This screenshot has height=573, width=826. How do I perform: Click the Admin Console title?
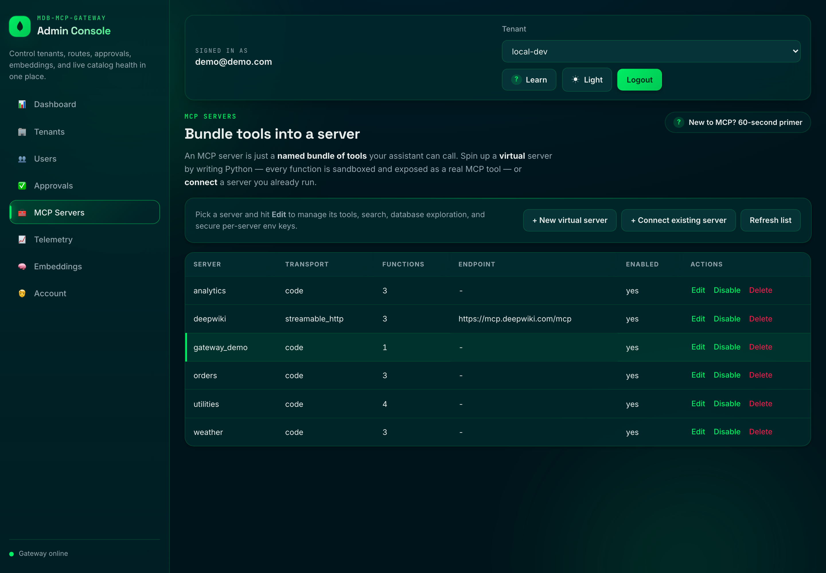(x=74, y=31)
